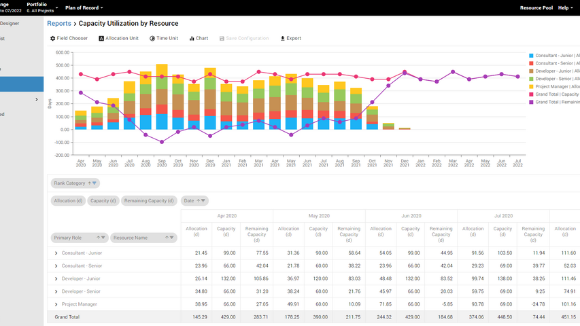
Task: Expand the Consultant - Junior row
Action: pos(56,253)
